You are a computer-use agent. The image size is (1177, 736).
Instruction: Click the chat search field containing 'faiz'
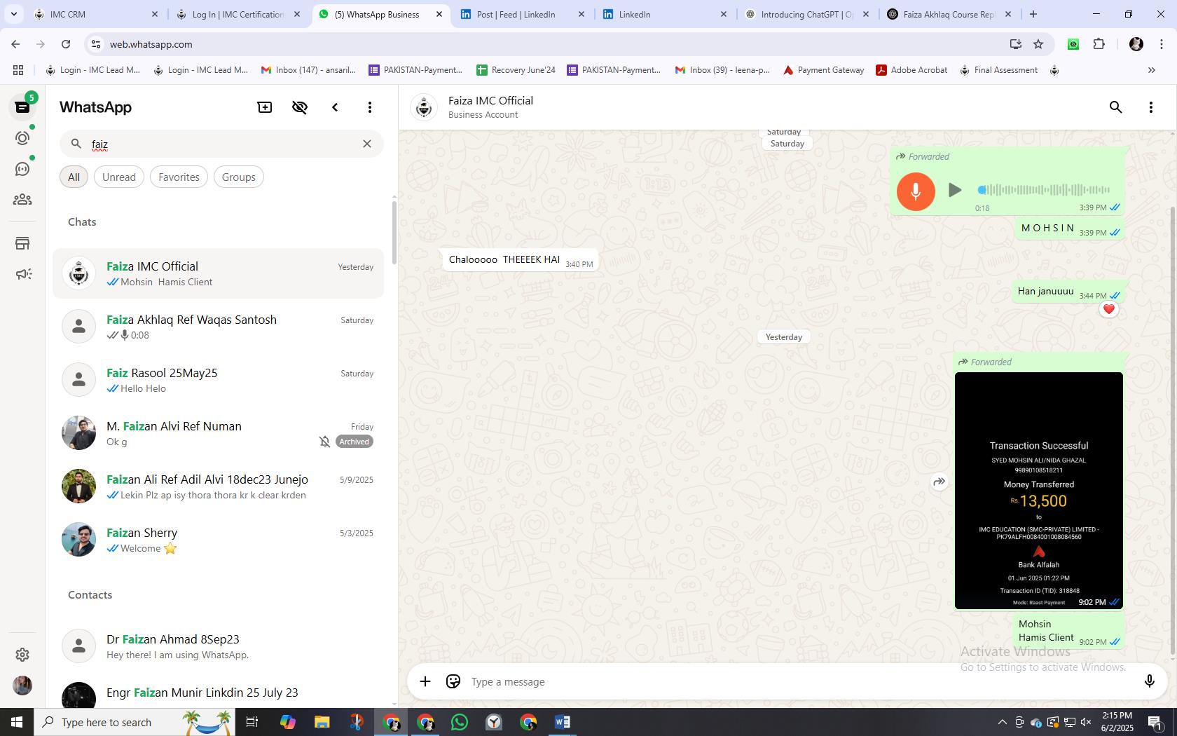(221, 144)
